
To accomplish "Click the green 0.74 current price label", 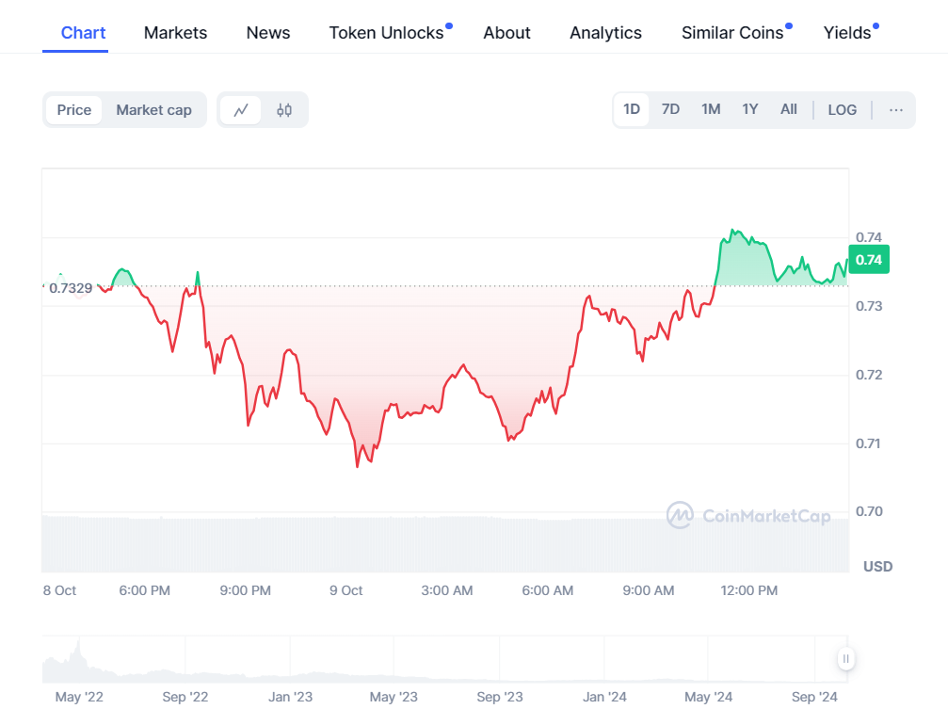I will pyautogui.click(x=871, y=260).
